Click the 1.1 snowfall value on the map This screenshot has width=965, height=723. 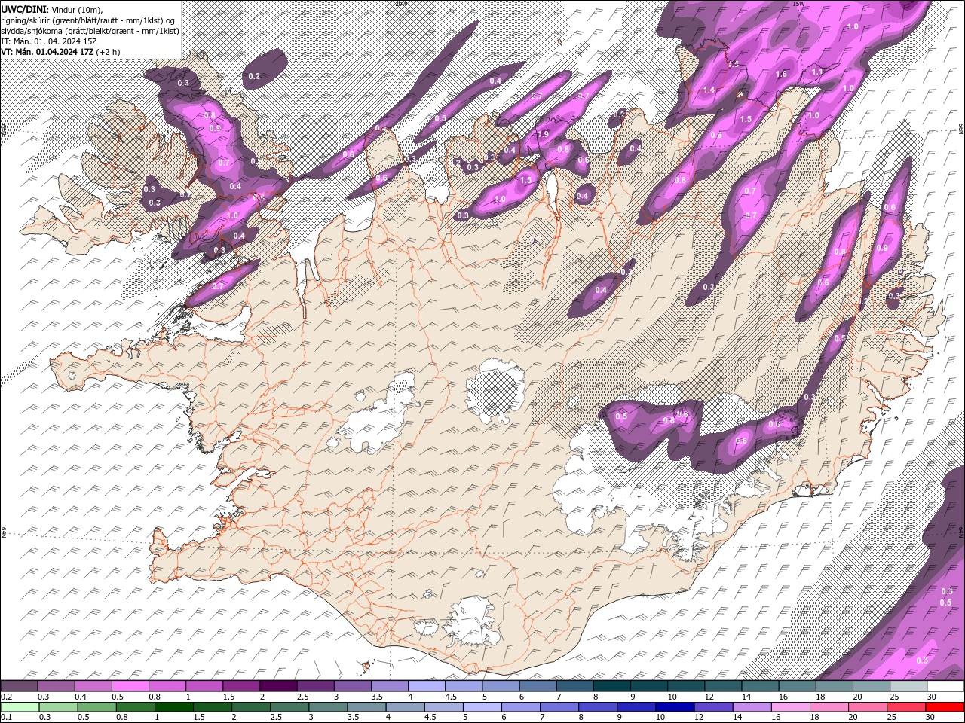(x=817, y=72)
